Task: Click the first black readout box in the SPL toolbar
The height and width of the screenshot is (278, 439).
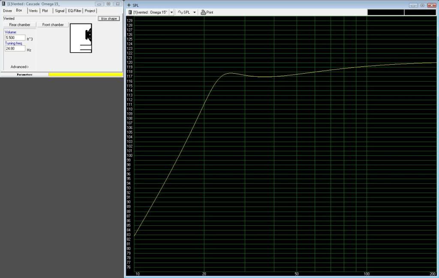Action: click(385, 12)
